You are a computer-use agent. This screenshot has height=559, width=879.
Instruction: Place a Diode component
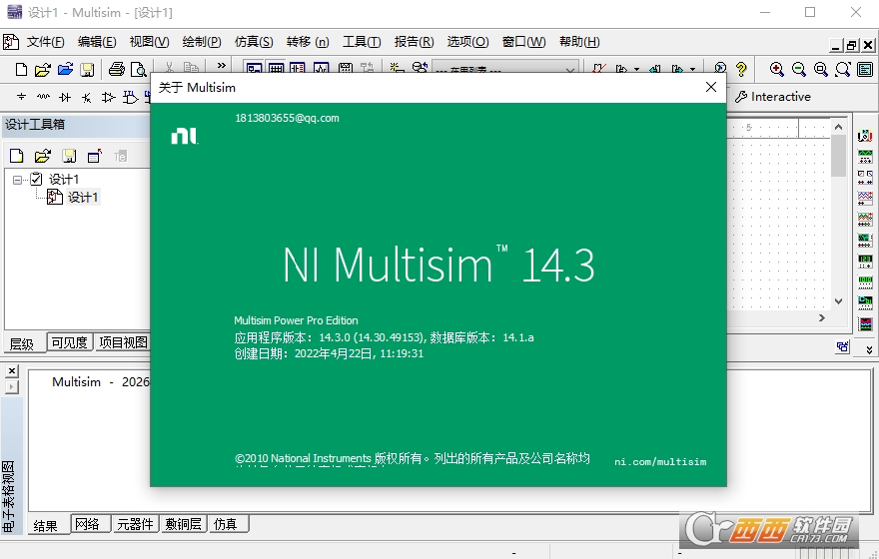coord(65,98)
